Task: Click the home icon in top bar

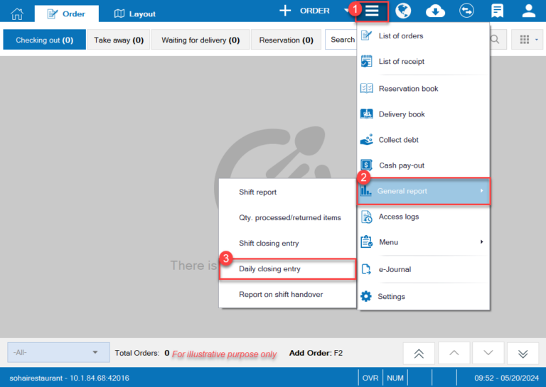Action: (x=17, y=13)
